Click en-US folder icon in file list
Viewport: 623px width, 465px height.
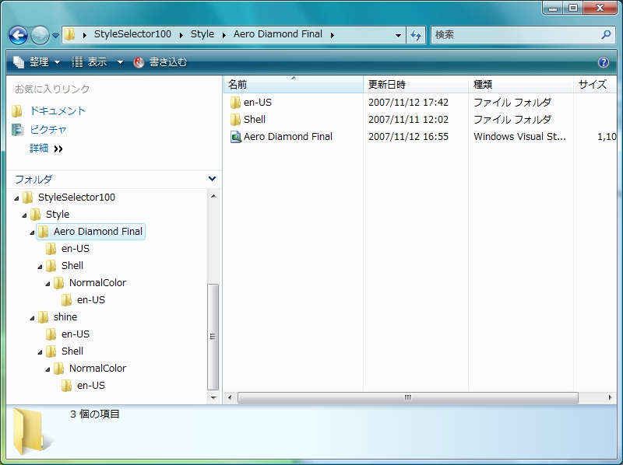point(235,103)
